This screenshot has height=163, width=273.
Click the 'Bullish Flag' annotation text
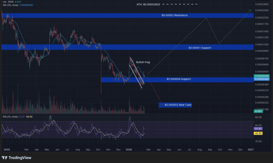click(x=143, y=62)
